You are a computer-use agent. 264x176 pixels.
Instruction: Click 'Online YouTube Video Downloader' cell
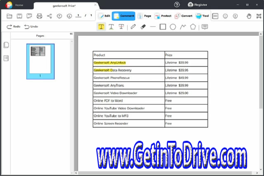[129, 108]
